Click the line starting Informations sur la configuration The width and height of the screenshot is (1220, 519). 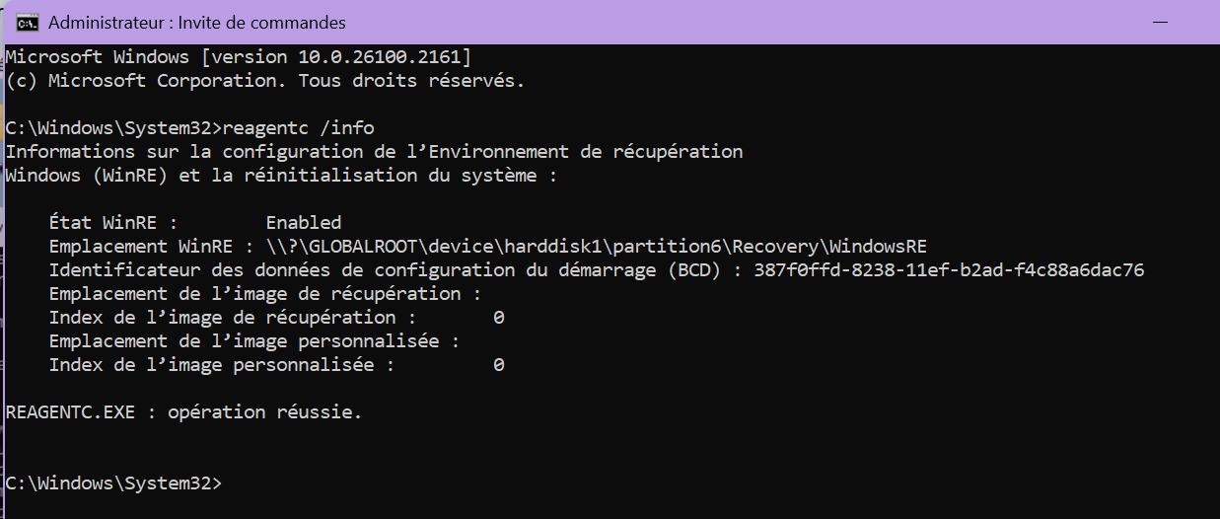click(x=374, y=152)
